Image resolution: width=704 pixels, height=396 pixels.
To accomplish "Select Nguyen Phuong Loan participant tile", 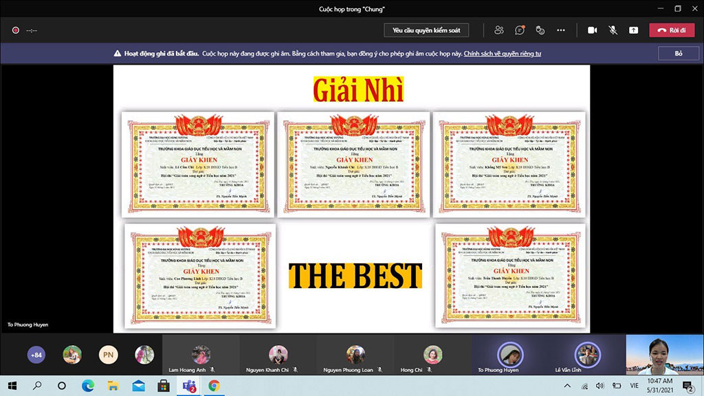I will 355,355.
